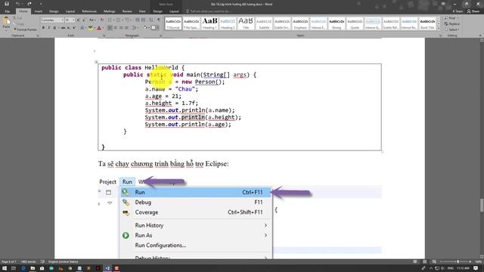
Task: Click the Justify alignment icon
Action: point(126,28)
